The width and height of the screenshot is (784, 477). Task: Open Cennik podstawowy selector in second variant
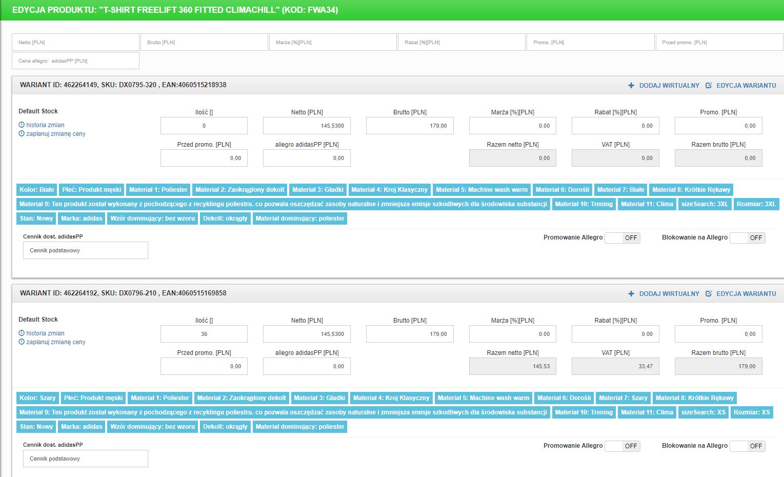point(86,459)
